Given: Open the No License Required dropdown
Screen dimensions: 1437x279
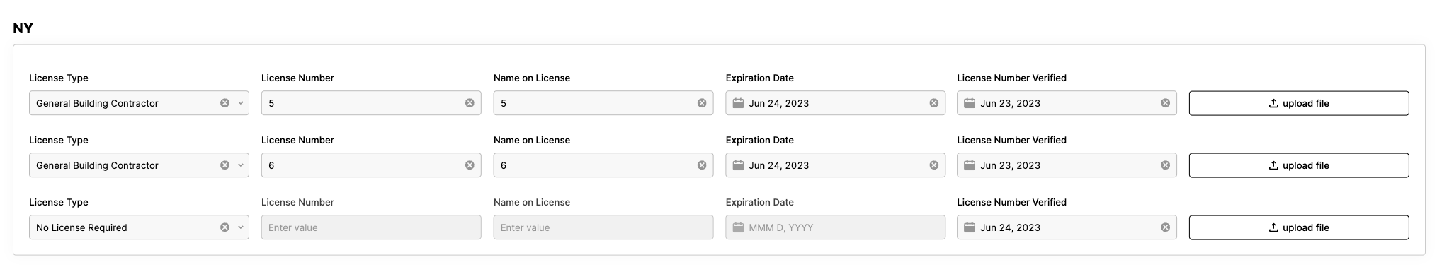Looking at the screenshot, I should (139, 227).
